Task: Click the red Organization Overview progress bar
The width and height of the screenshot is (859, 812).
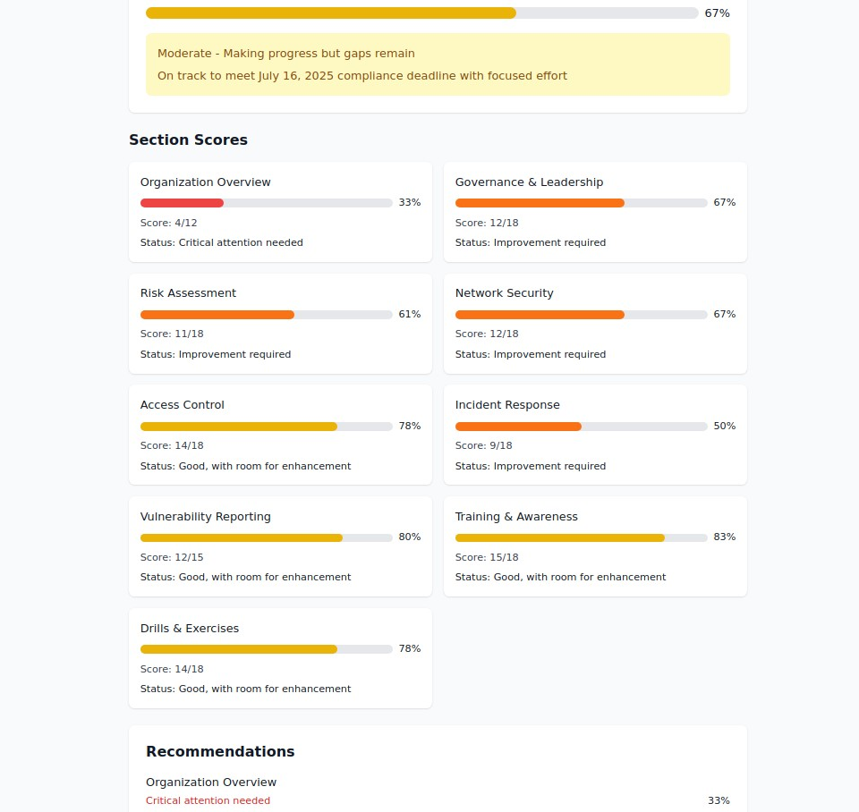Action: 266,203
